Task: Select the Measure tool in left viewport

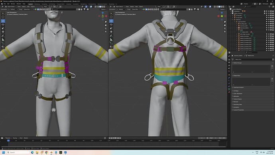Action: 3,40
